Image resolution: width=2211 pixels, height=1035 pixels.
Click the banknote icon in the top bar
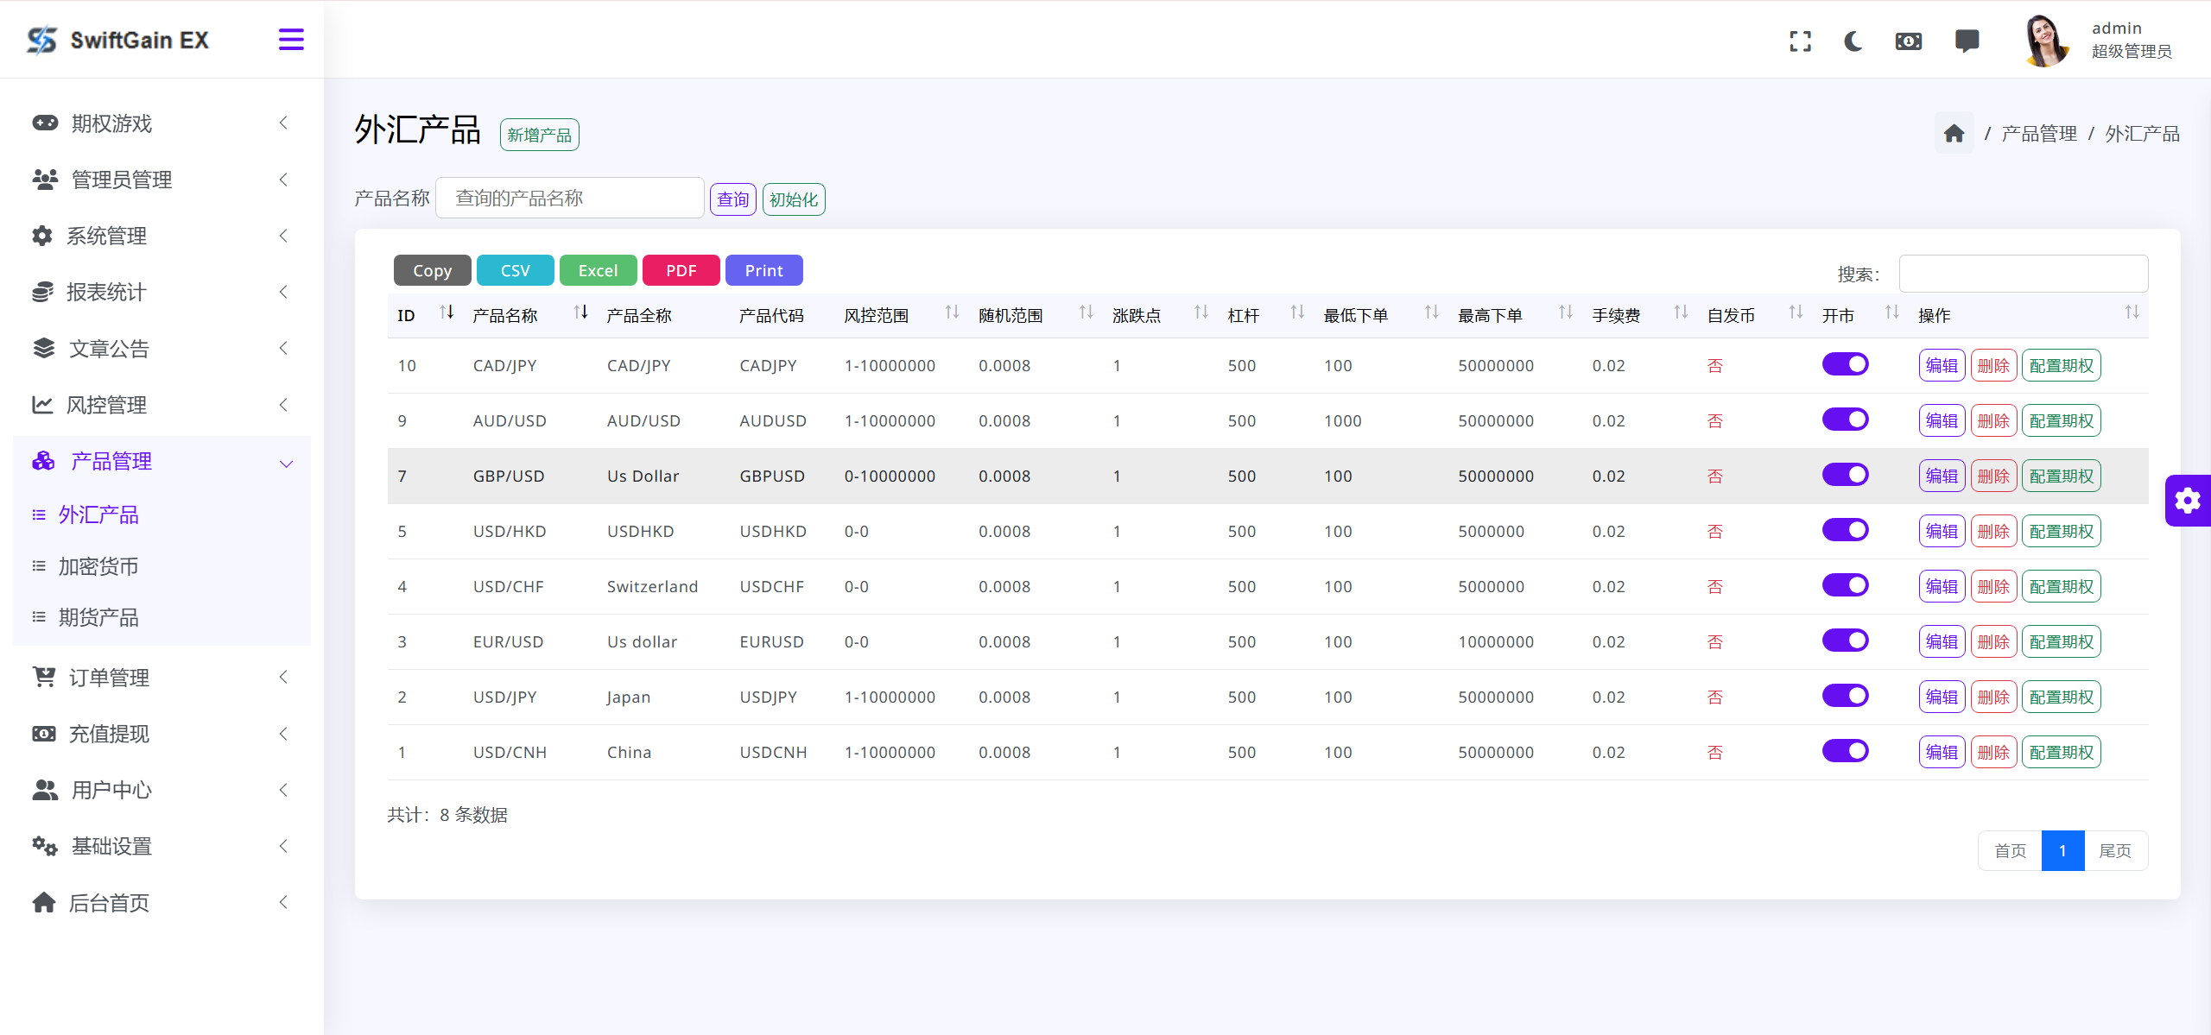1908,41
